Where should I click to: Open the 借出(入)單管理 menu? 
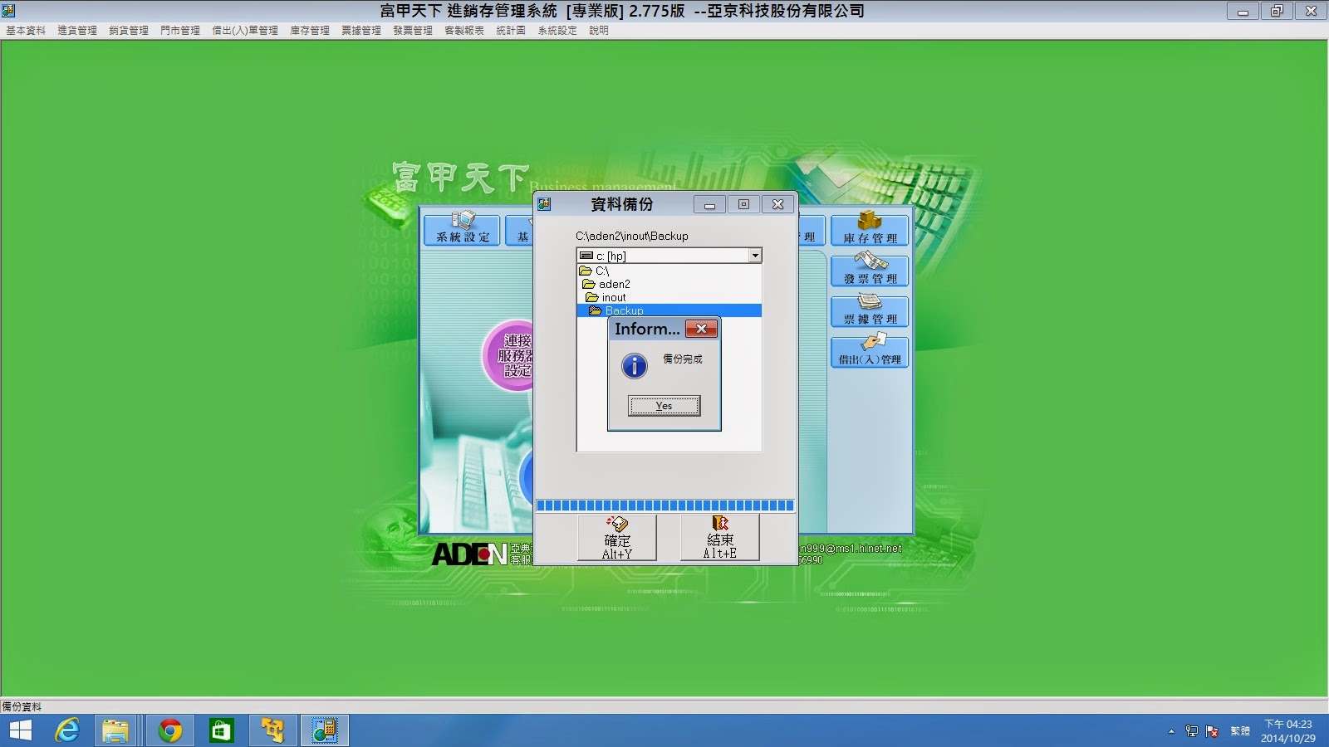tap(245, 31)
